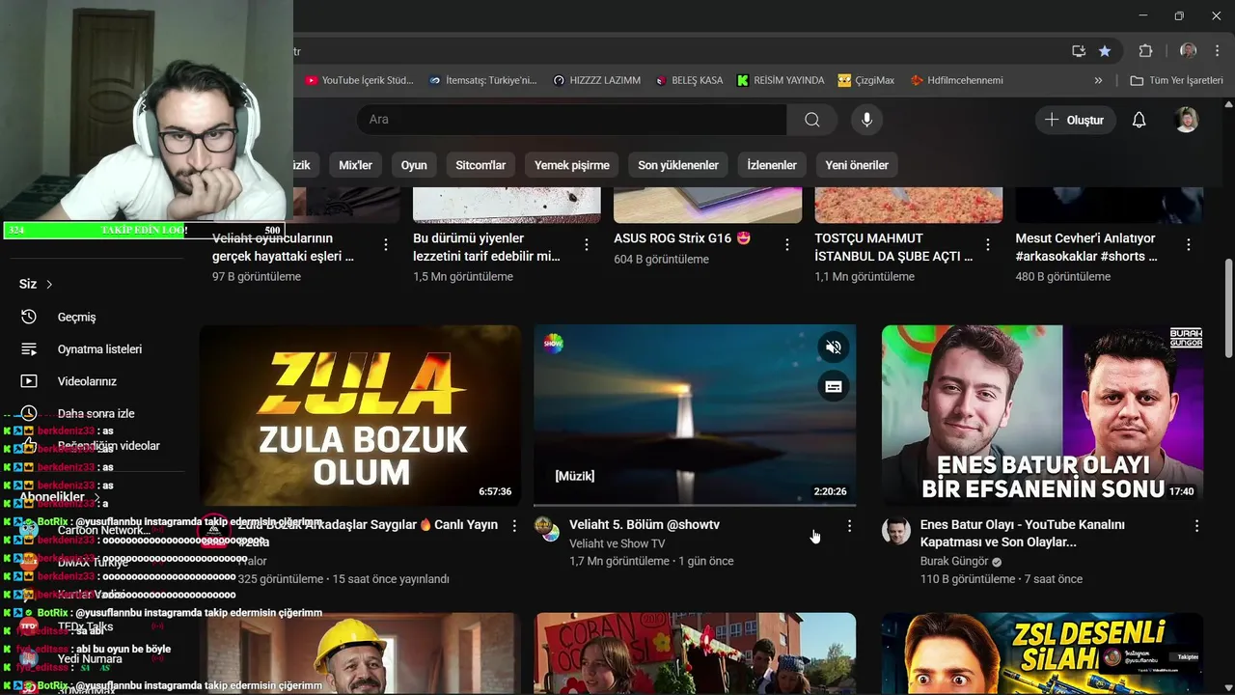Open options for the Veliaht 5. Bölüm video
1235x695 pixels.
[849, 526]
